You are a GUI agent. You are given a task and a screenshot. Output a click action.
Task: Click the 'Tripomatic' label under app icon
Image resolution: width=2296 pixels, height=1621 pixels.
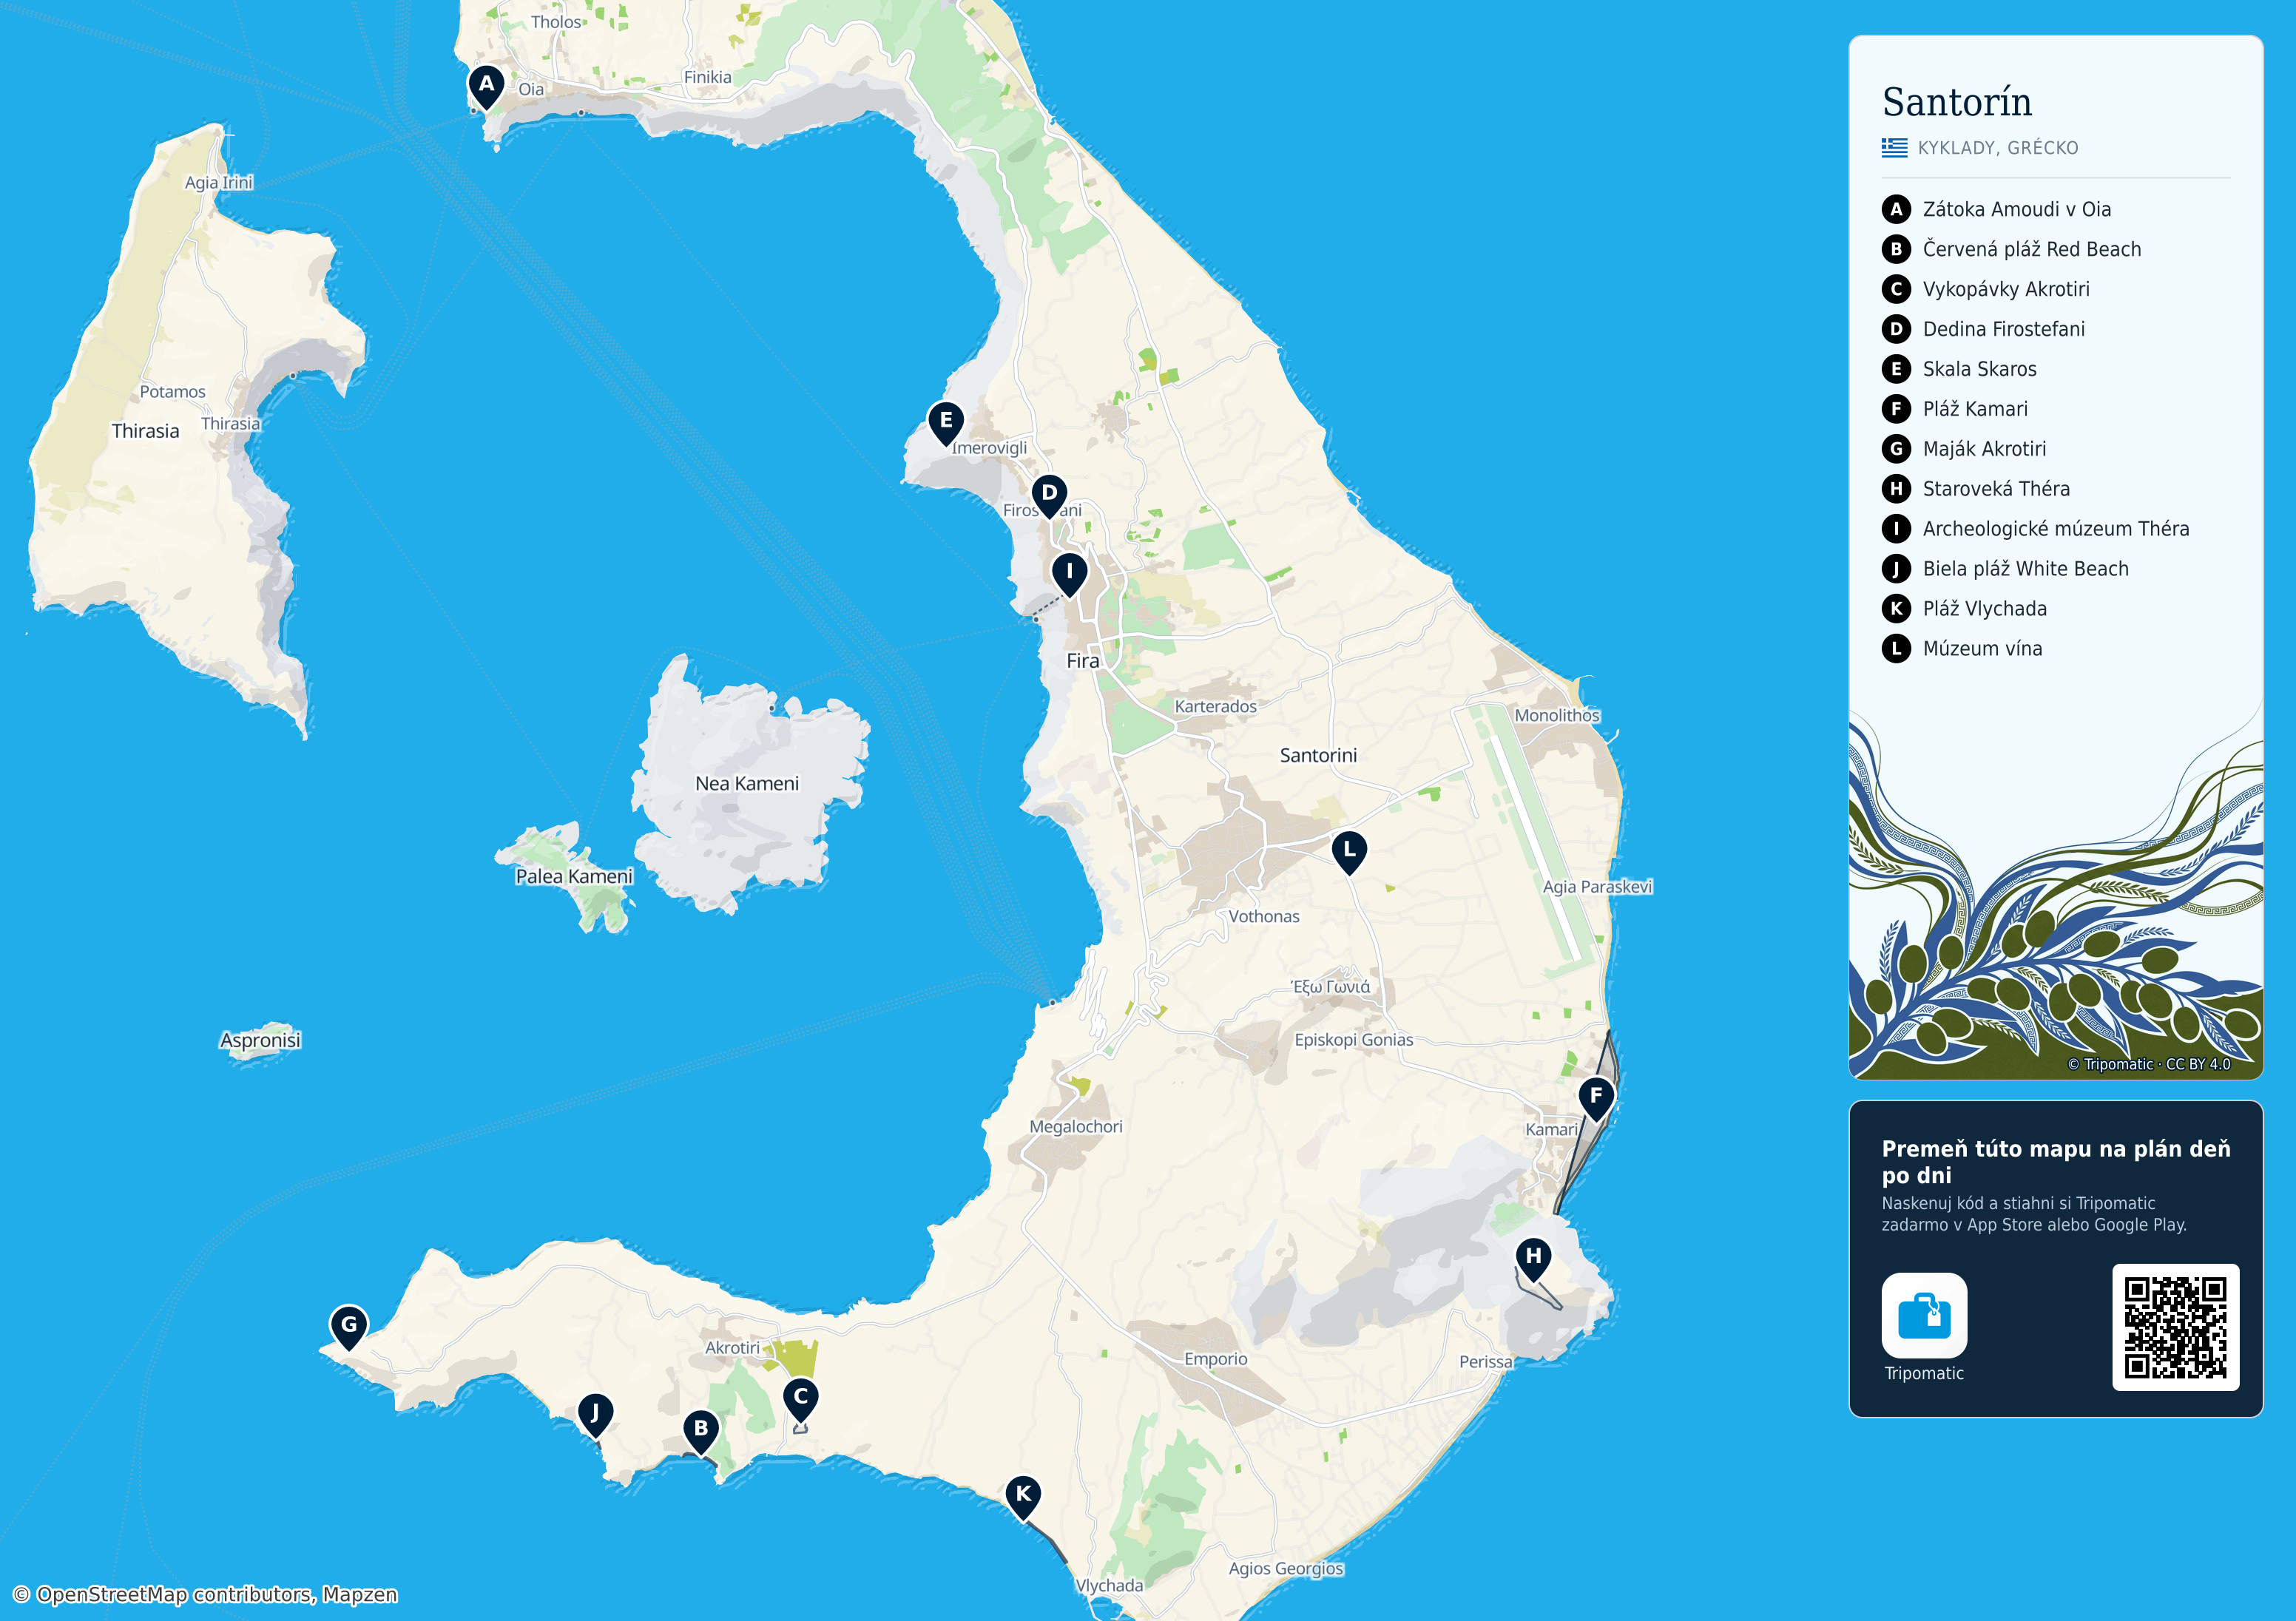click(1924, 1373)
